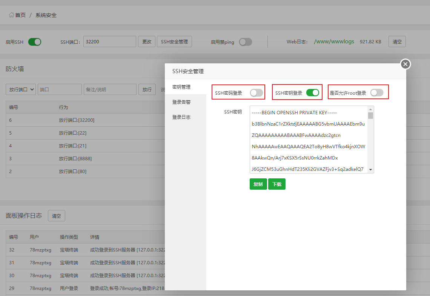430x296 pixels.
Task: Switch to 密钥管理 tab
Action: pyautogui.click(x=181, y=87)
